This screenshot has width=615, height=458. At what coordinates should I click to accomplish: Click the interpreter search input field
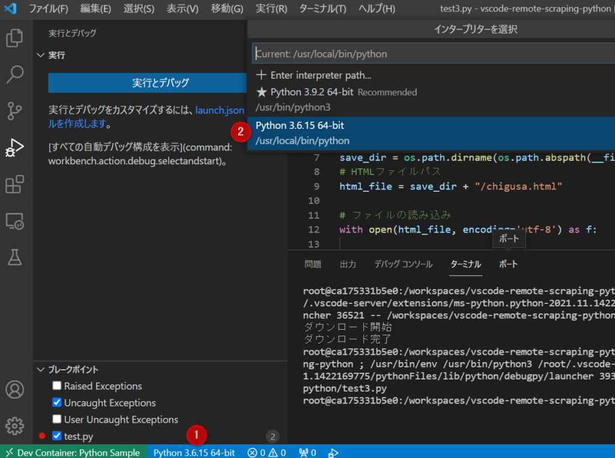point(434,53)
